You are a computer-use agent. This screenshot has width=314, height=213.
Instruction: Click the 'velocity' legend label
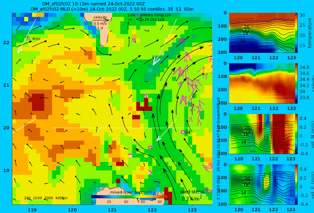tap(100, 17)
